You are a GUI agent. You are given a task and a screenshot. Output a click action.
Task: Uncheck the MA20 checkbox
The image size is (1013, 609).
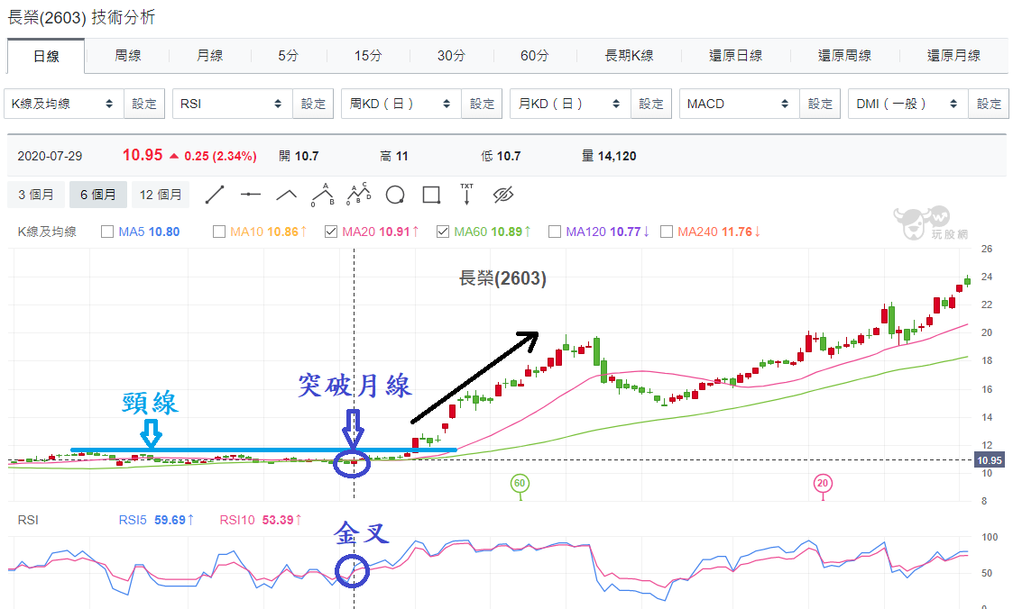pyautogui.click(x=331, y=232)
